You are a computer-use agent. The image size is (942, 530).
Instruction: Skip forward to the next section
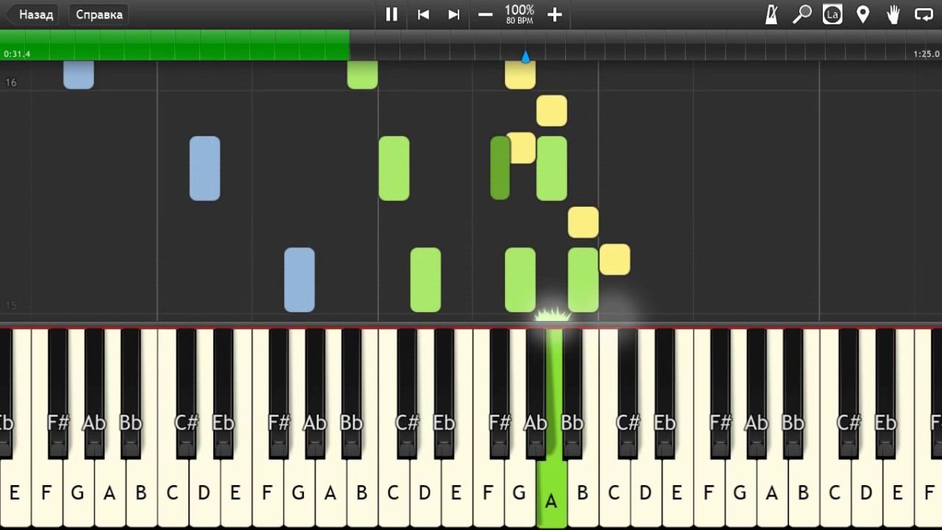tap(454, 14)
